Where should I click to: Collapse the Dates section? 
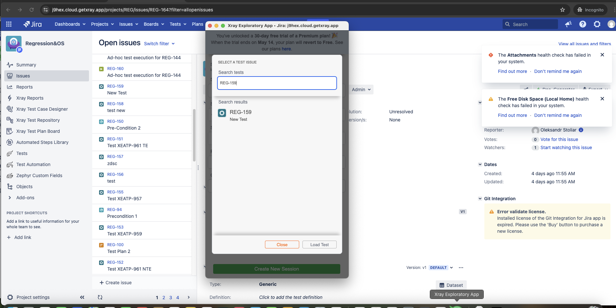[480, 164]
